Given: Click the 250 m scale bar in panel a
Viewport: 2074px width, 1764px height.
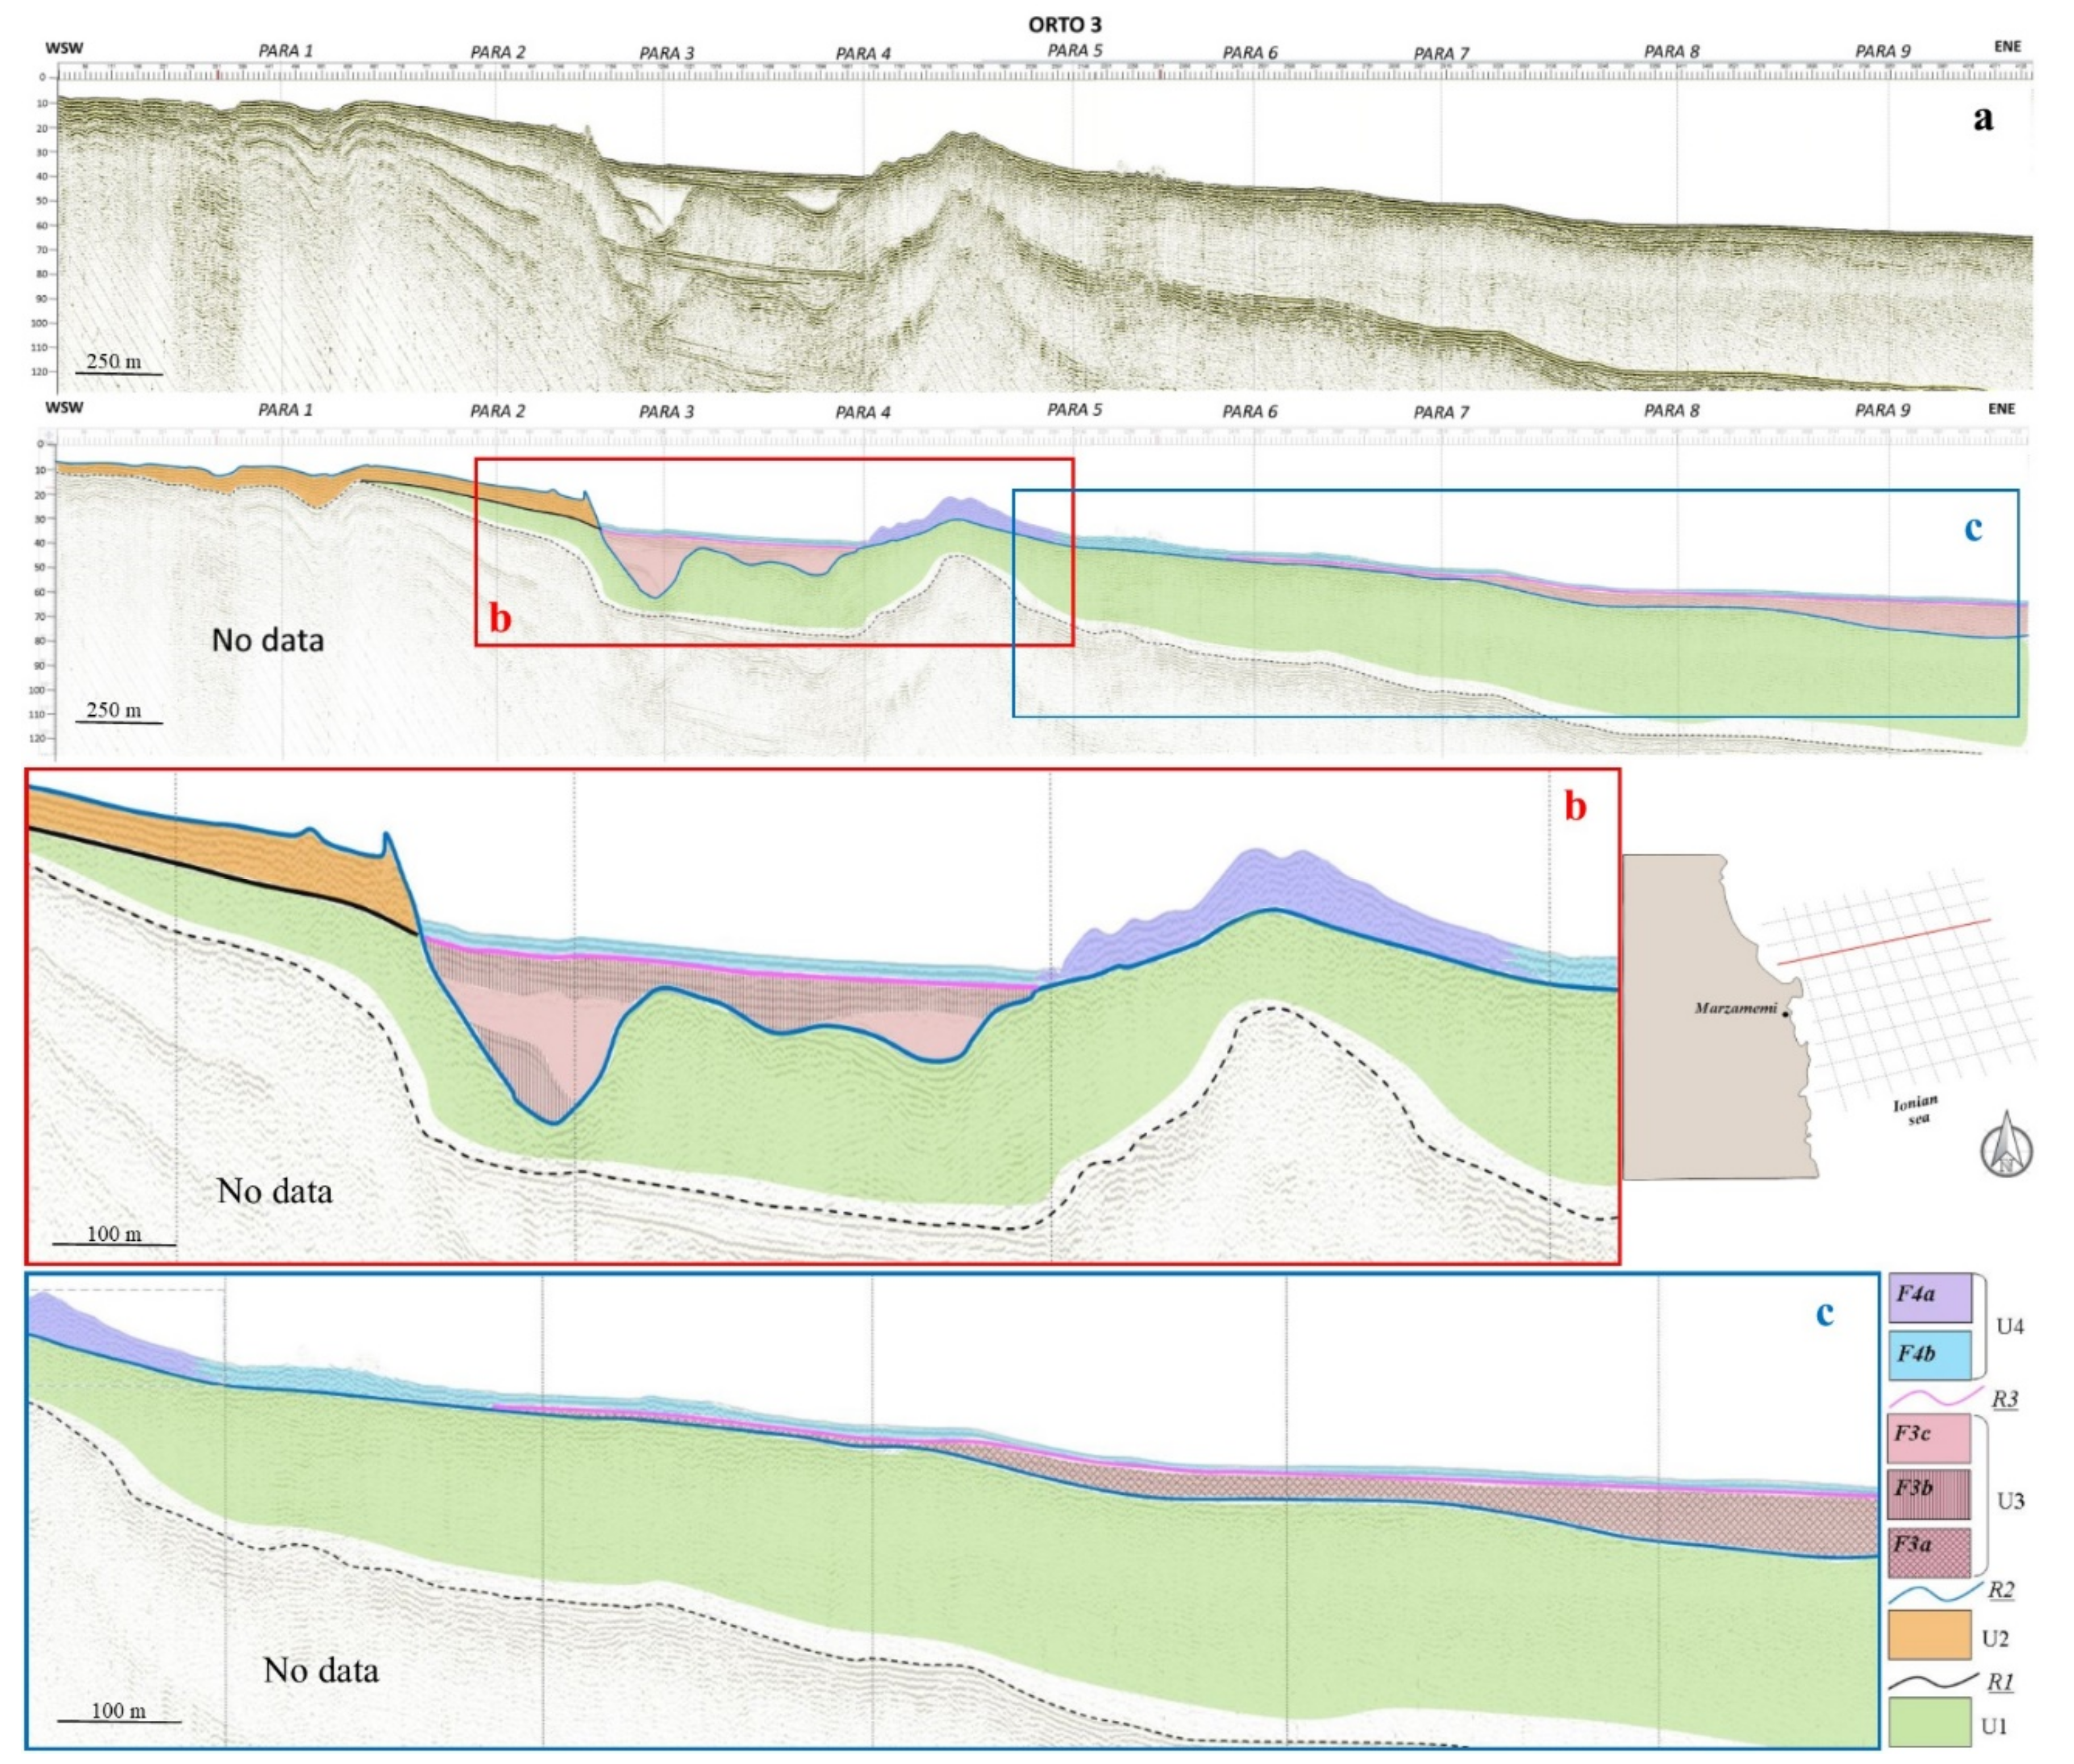Looking at the screenshot, I should tap(118, 365).
